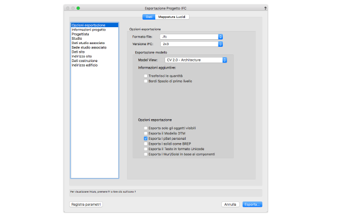The height and width of the screenshot is (216, 340).
Task: Open the Versione IFC dropdown
Action: pos(191,44)
